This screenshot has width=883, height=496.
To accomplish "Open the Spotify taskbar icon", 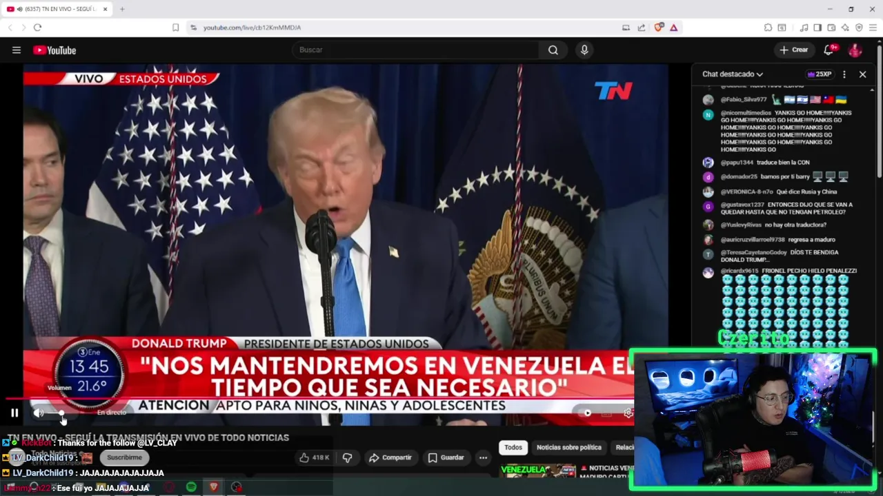I will 191,487.
